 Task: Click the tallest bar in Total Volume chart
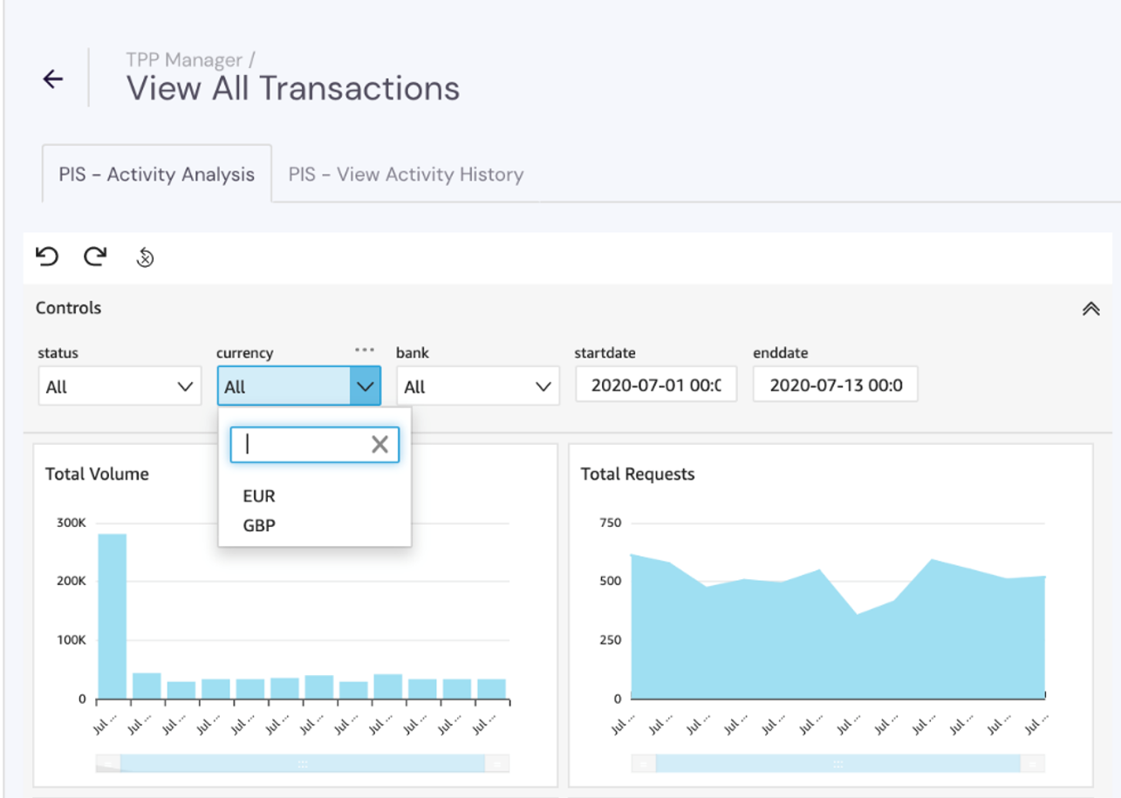[x=112, y=615]
